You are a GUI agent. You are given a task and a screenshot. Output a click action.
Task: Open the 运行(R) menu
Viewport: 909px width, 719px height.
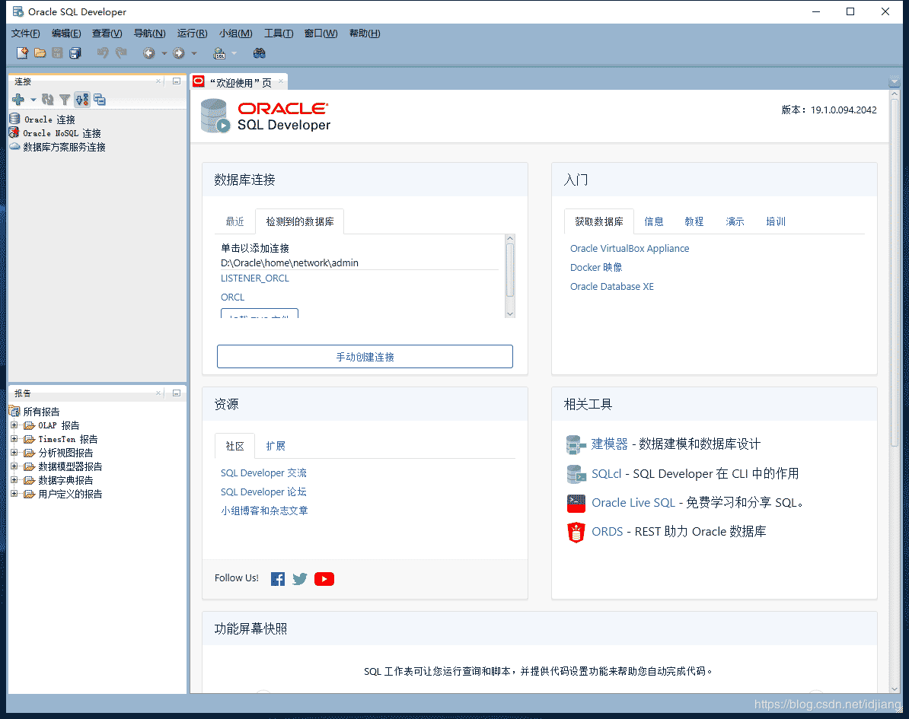click(192, 33)
